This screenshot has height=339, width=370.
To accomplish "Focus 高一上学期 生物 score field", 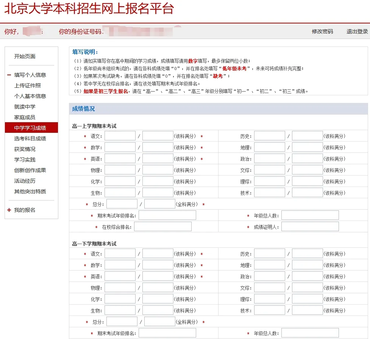I will tap(120, 193).
